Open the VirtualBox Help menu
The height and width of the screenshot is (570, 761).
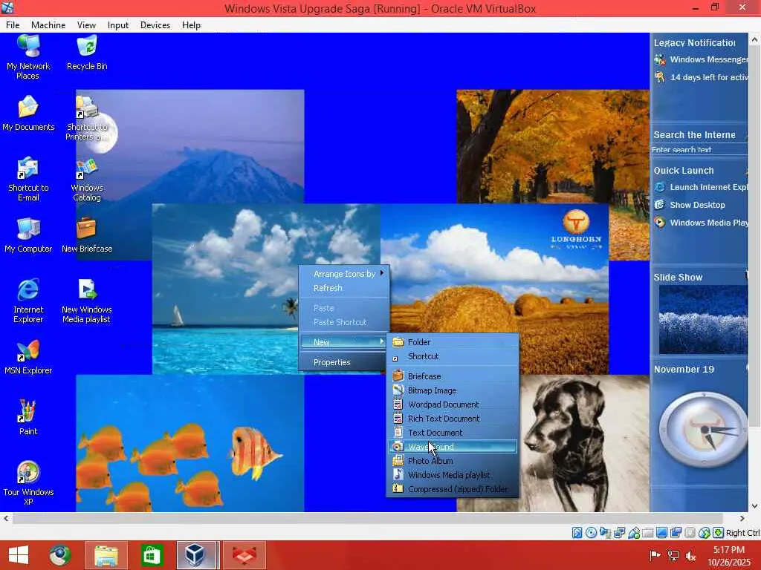[191, 25]
